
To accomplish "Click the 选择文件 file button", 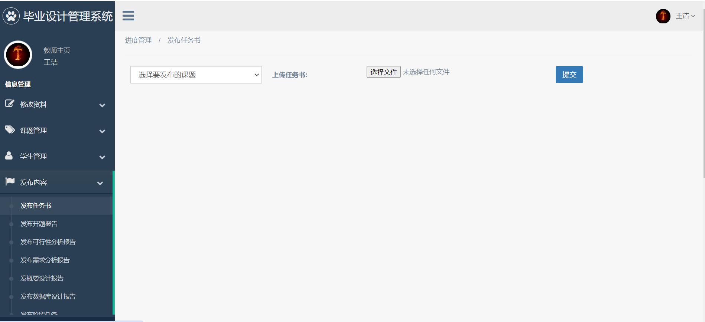I will coord(383,72).
